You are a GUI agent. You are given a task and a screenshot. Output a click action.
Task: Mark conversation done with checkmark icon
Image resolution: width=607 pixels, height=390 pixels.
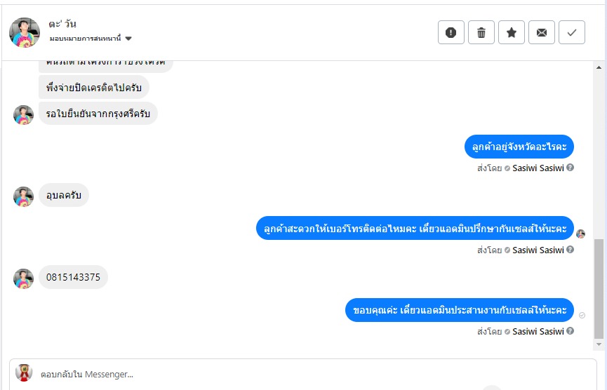point(572,32)
